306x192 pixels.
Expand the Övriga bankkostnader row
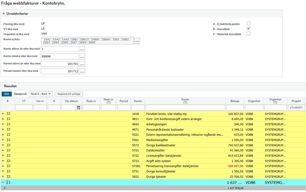(x=3, y=145)
